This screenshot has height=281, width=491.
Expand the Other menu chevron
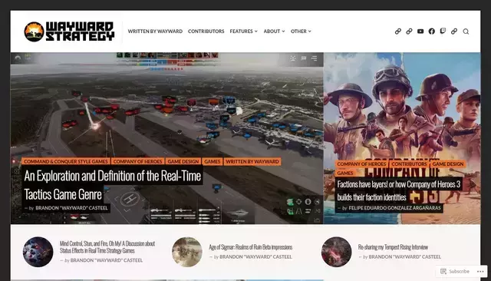[x=309, y=31]
